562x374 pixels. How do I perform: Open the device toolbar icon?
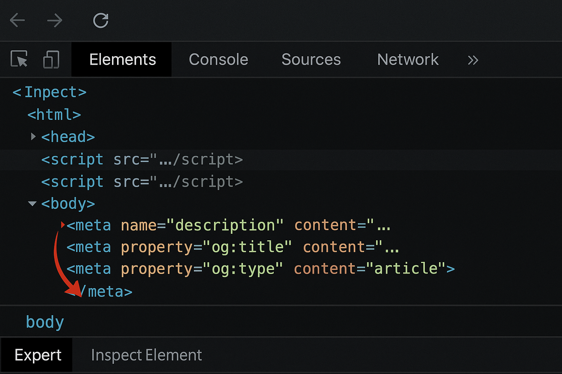pyautogui.click(x=51, y=59)
